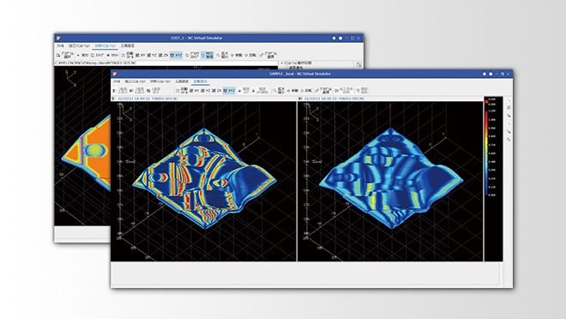The height and width of the screenshot is (319, 566).
Task: Open the File menu in the front window
Action: (x=117, y=81)
